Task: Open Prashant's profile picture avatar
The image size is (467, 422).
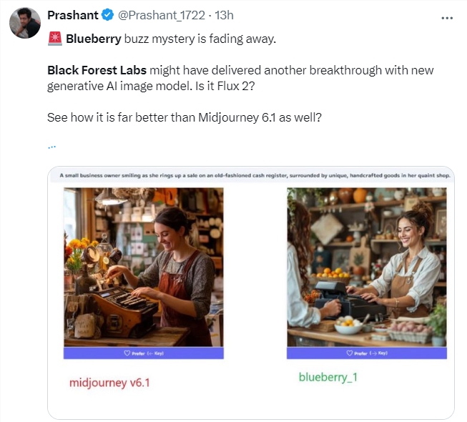Action: tap(24, 24)
